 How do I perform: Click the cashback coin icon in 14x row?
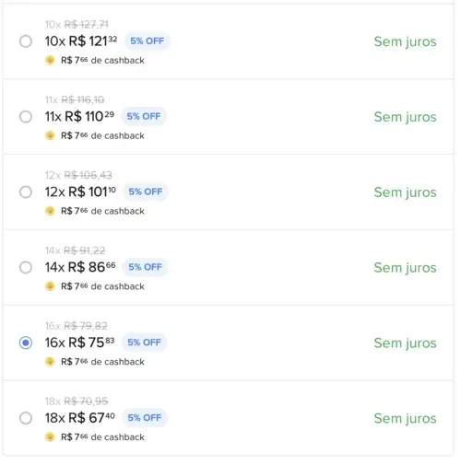point(50,286)
